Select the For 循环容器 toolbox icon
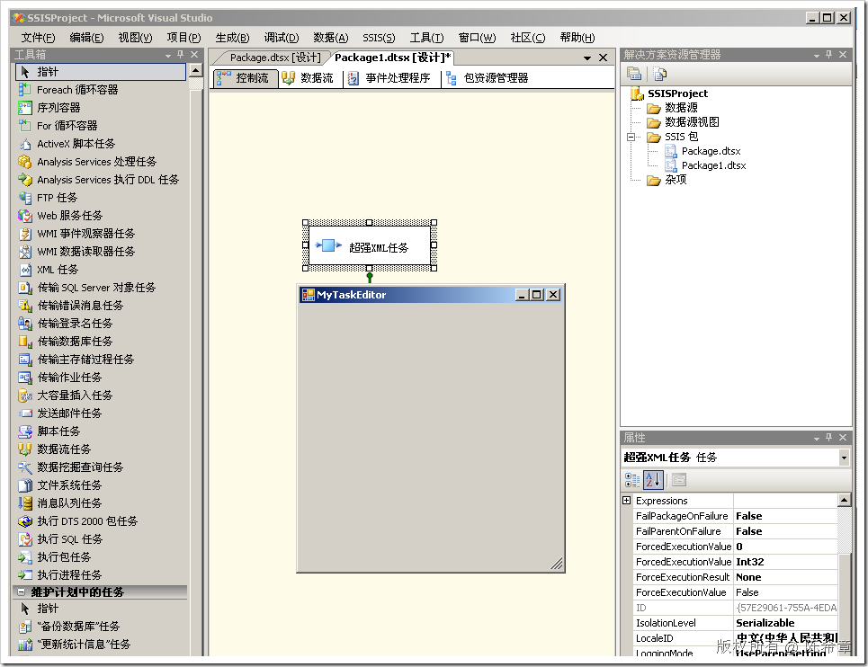The width and height of the screenshot is (868, 667). point(25,126)
